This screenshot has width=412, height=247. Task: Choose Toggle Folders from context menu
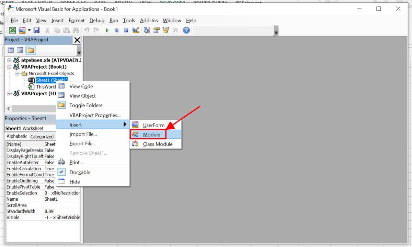(x=93, y=105)
